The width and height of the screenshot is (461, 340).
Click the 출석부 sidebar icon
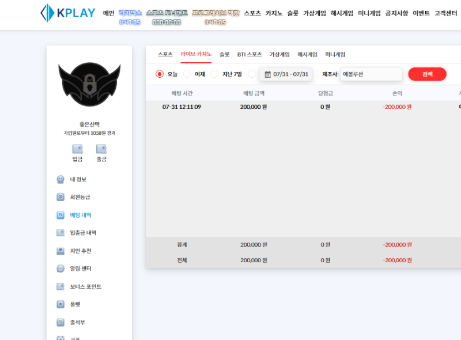click(x=61, y=322)
